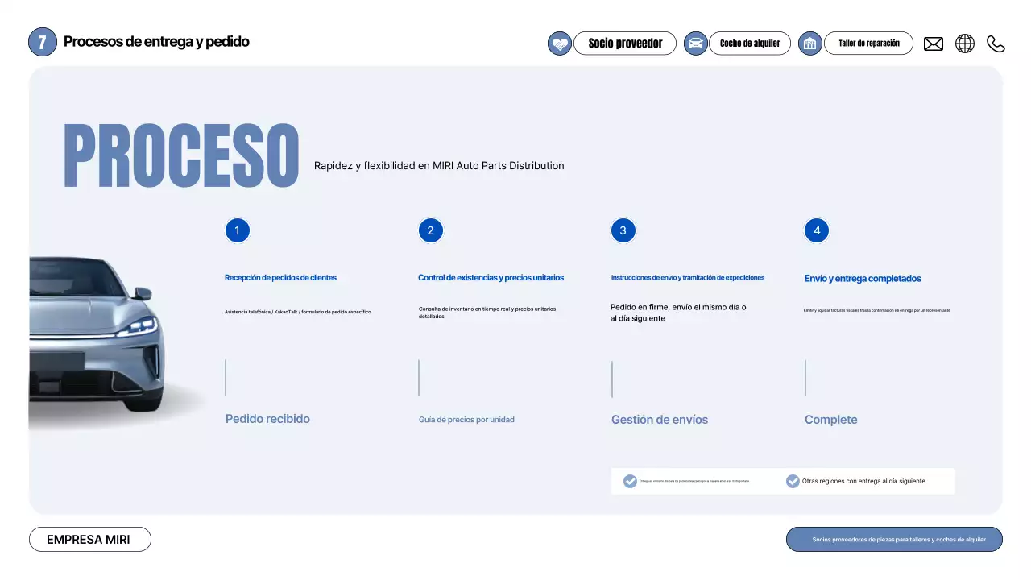This screenshot has height=580, width=1031.
Task: Click the globe website icon
Action: coord(965,43)
